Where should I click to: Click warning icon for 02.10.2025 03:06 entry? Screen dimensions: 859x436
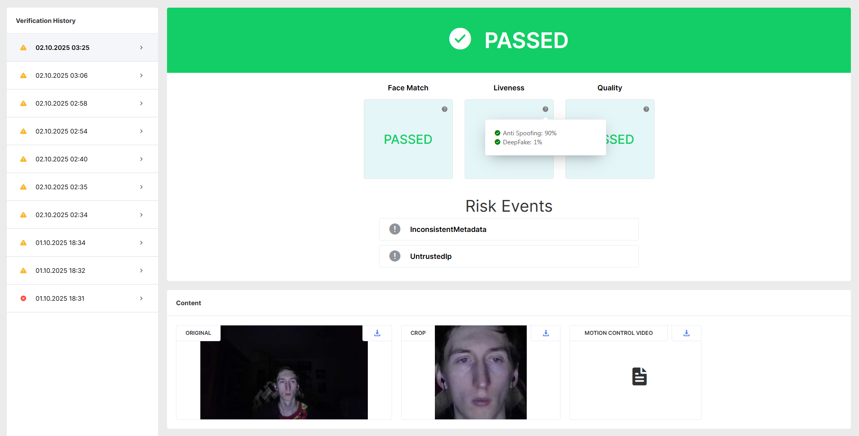[23, 76]
